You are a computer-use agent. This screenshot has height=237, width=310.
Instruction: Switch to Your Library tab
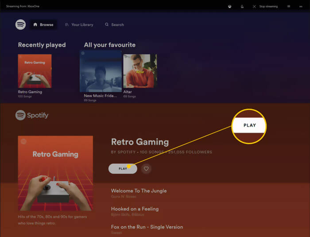click(x=79, y=25)
